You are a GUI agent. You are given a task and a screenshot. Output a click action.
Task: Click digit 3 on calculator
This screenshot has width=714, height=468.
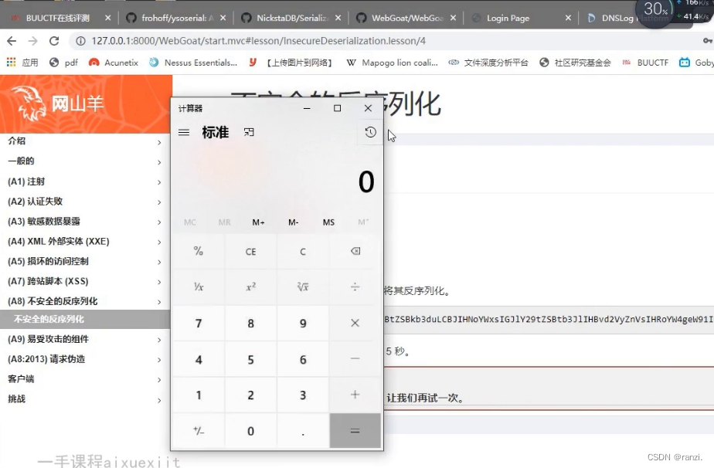(303, 395)
